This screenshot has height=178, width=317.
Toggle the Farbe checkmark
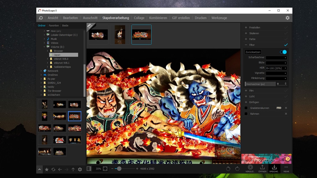point(286,39)
